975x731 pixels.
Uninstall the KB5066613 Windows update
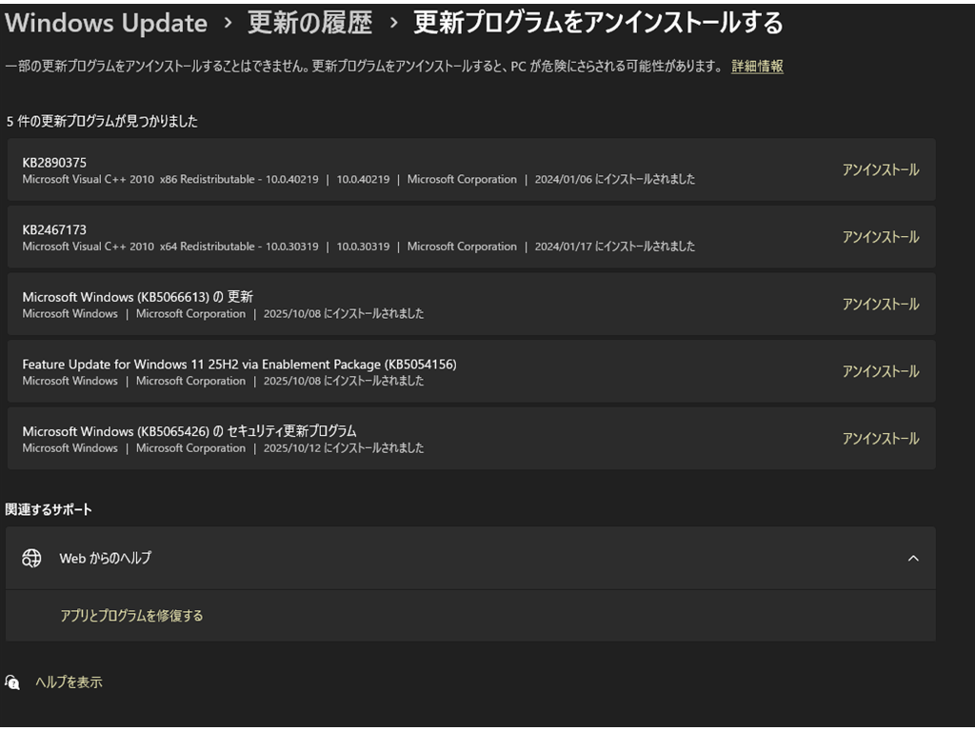pos(880,305)
